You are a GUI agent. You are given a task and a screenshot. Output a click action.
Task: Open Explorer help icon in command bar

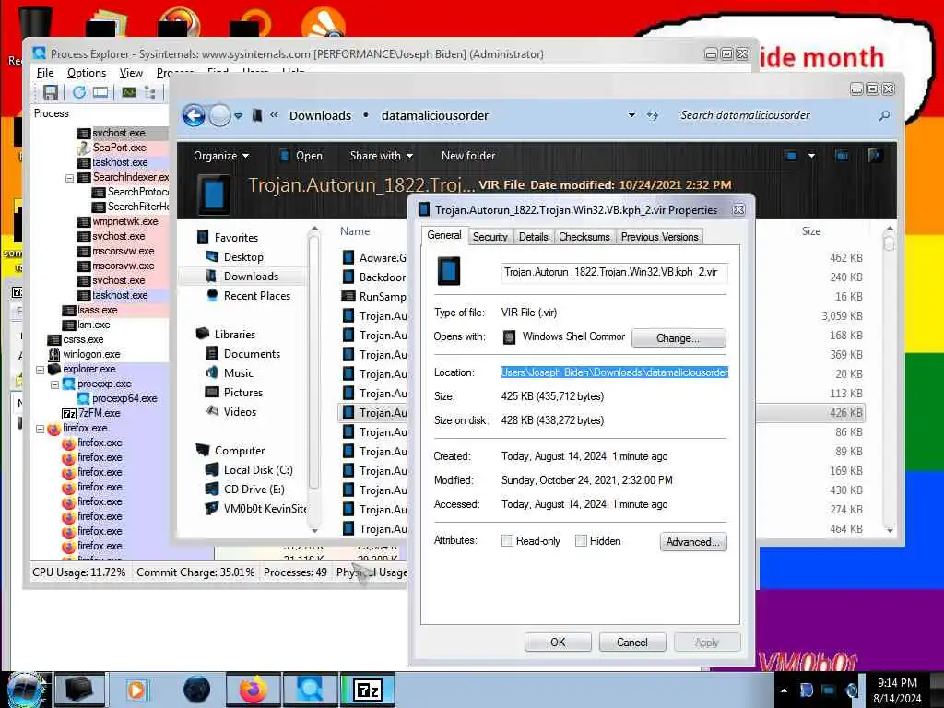pyautogui.click(x=876, y=155)
